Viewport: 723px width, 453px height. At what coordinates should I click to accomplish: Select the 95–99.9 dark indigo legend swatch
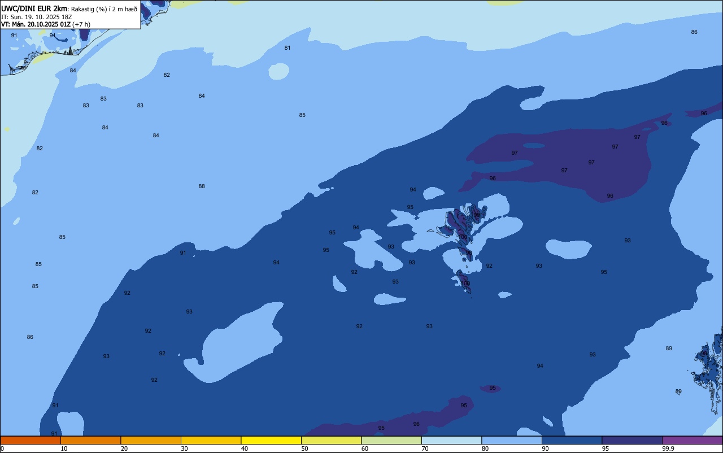(x=632, y=440)
